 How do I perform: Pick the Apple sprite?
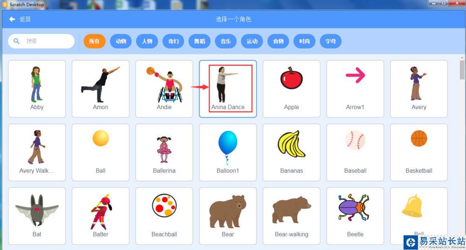(292, 89)
